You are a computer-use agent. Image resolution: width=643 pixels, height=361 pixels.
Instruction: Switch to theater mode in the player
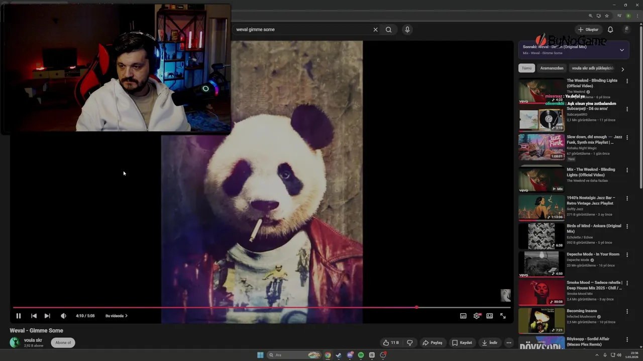pyautogui.click(x=489, y=316)
